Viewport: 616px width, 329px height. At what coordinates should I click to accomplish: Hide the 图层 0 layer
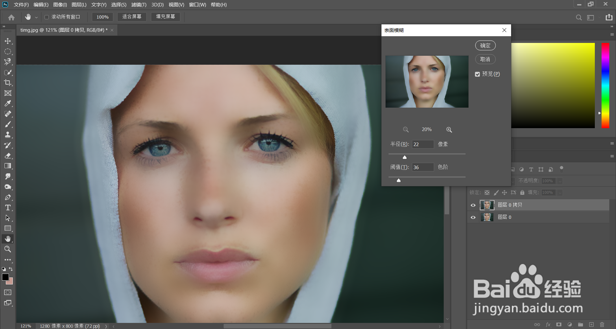click(x=473, y=217)
